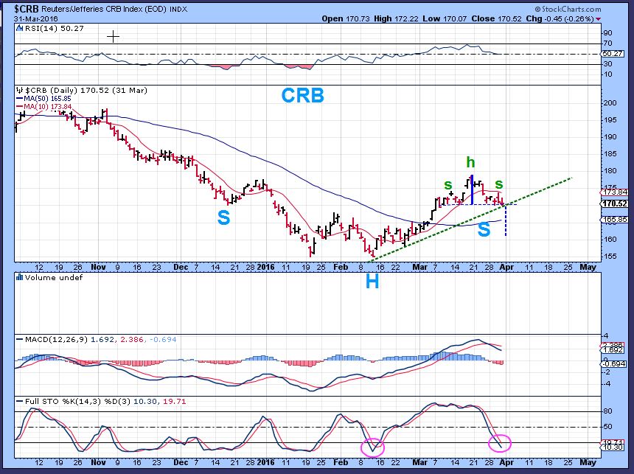Click the 170.52 last price tag
This screenshot has width=634, height=474.
point(615,203)
